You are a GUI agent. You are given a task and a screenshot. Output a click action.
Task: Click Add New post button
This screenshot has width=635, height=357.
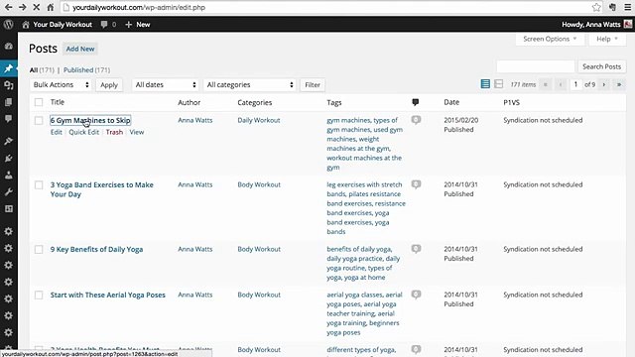80,49
